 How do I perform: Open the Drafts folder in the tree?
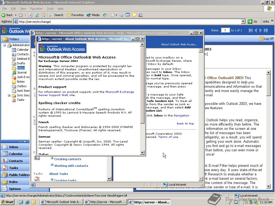pyautogui.click(x=21, y=63)
